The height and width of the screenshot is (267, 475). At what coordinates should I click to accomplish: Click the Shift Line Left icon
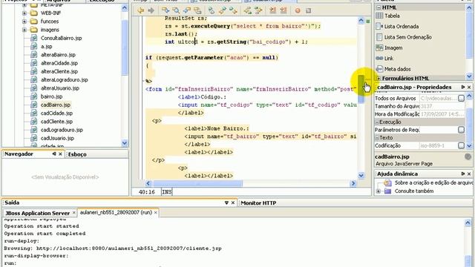point(247,10)
